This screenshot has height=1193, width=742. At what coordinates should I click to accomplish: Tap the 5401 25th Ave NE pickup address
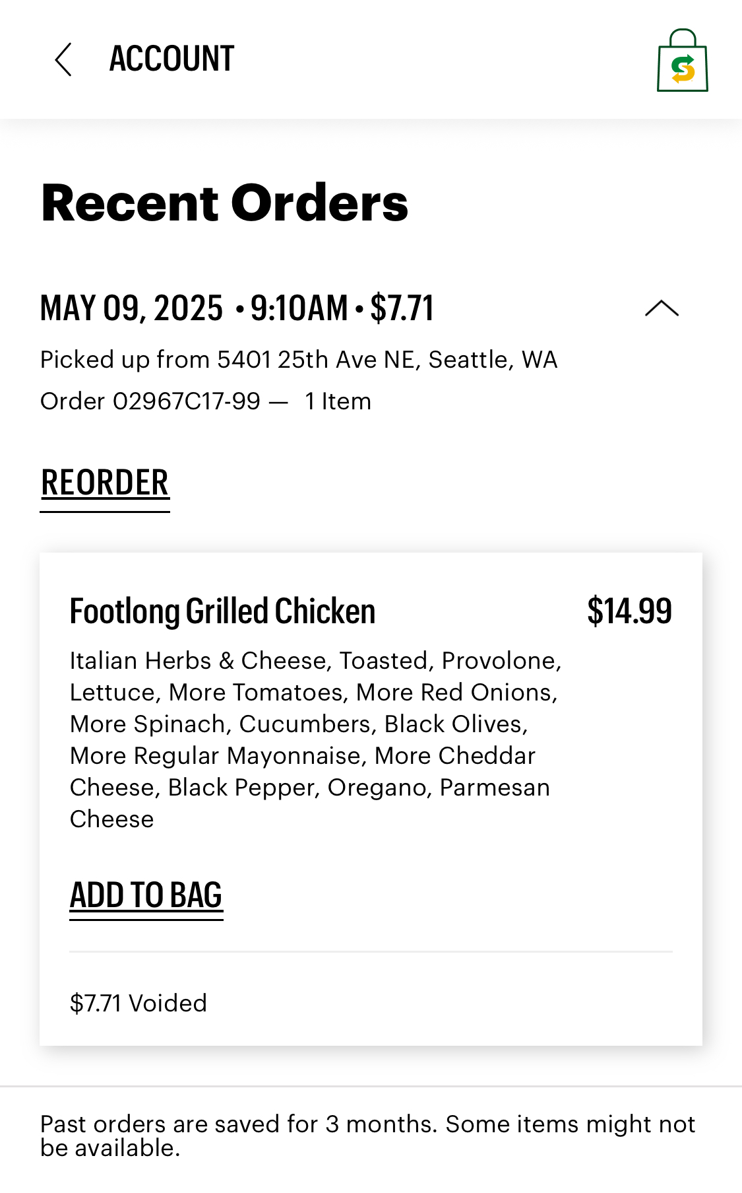pyautogui.click(x=386, y=360)
